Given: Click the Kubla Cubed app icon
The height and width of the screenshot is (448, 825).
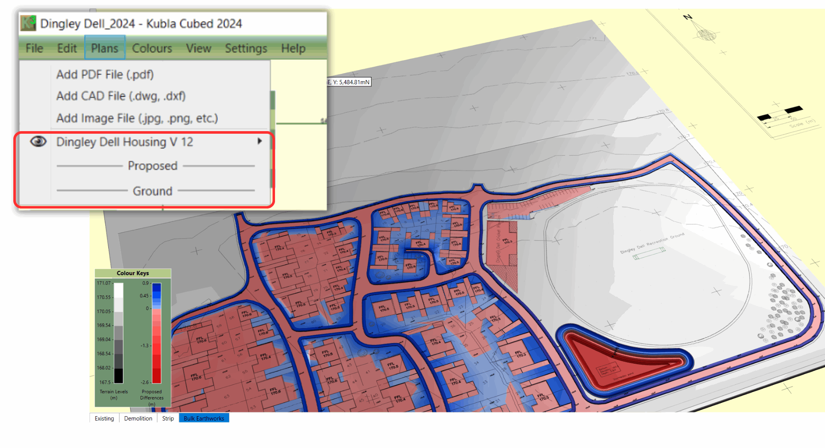Looking at the screenshot, I should point(28,23).
